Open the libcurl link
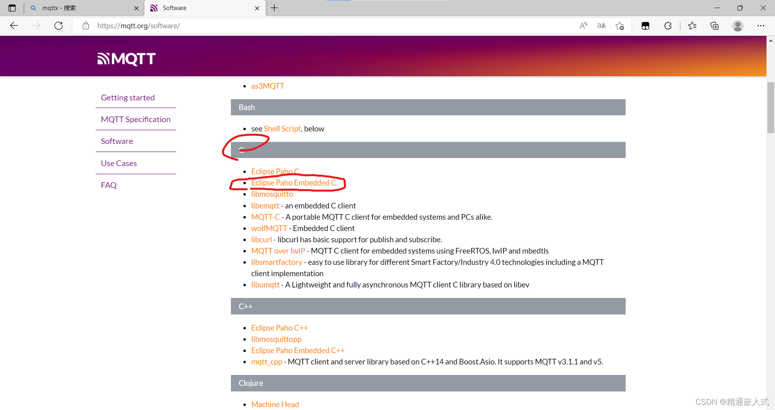 pos(262,239)
